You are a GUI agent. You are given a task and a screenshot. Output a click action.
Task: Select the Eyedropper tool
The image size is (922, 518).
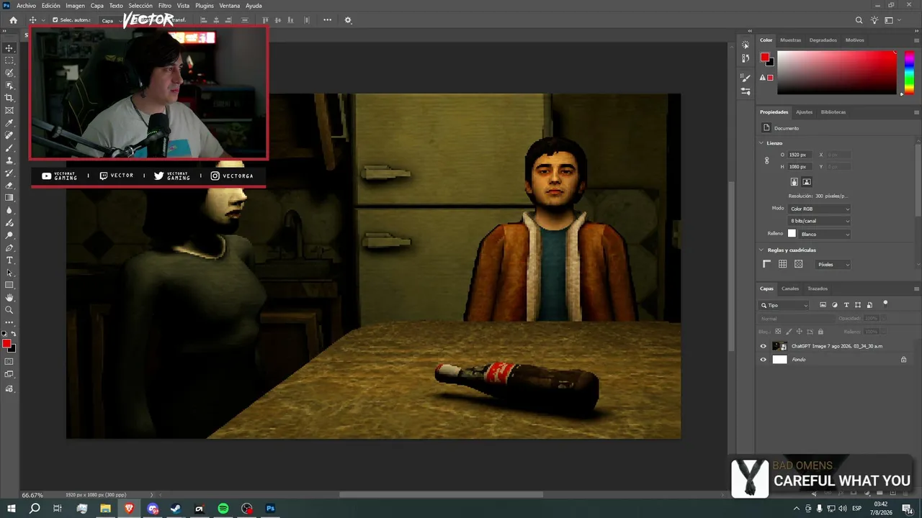[9, 123]
